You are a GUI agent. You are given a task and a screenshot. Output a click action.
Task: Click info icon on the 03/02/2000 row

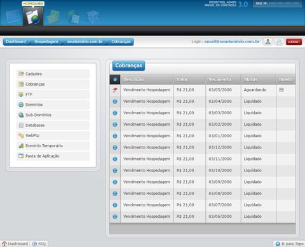[x=115, y=124]
